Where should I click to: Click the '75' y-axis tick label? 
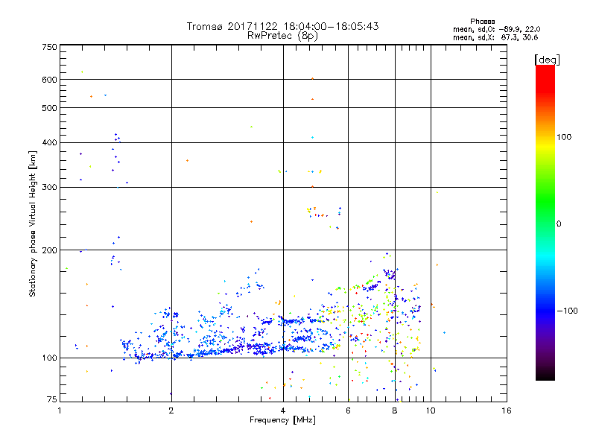(52, 399)
